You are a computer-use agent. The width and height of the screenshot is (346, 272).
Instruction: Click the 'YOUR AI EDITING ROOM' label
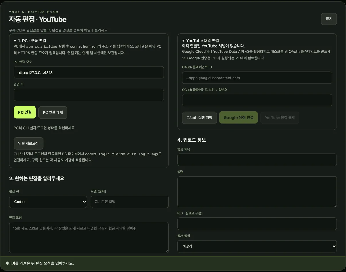[34, 12]
